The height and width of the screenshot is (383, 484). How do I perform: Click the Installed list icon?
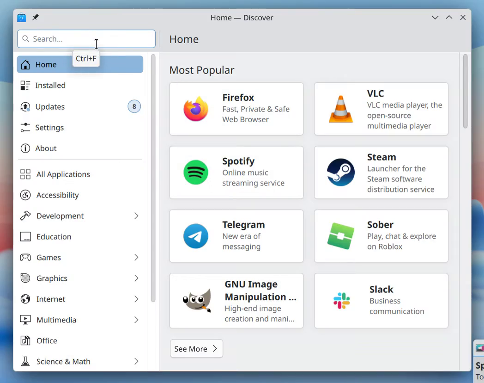point(25,85)
